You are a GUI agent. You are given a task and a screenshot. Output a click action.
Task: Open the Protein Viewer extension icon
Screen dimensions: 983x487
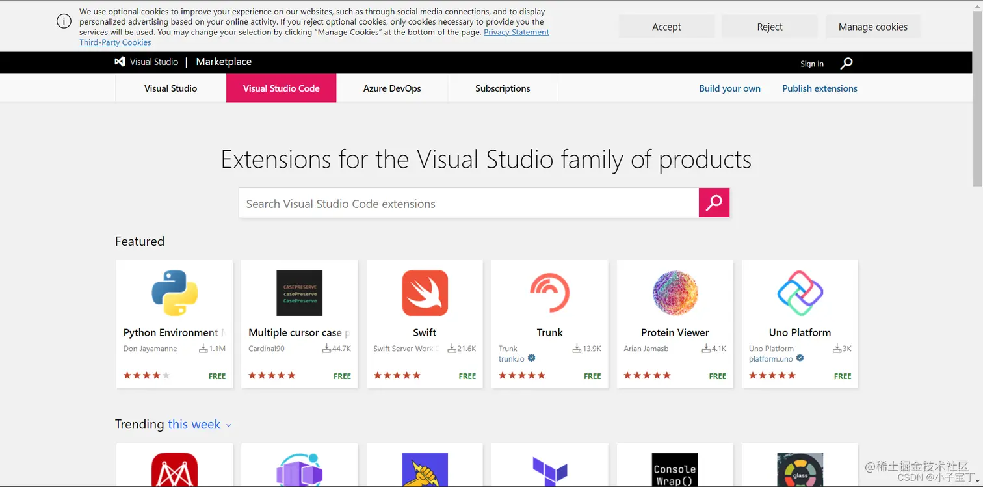click(675, 293)
